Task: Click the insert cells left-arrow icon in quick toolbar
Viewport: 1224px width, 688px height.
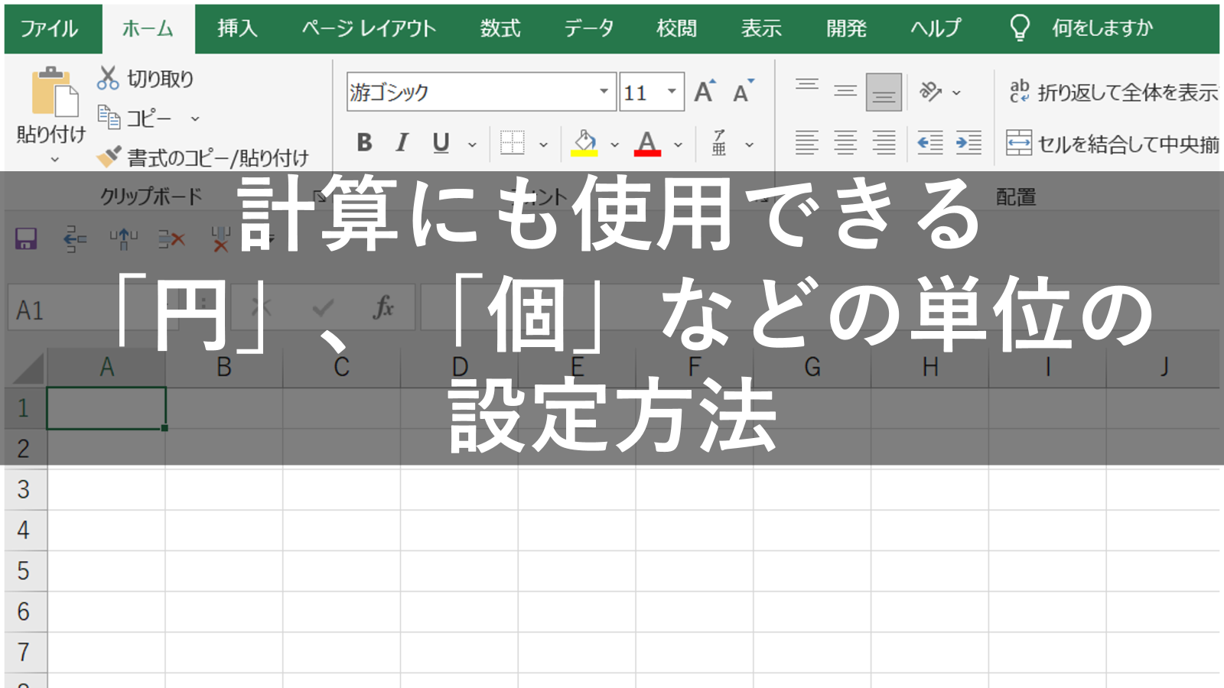Action: (74, 239)
